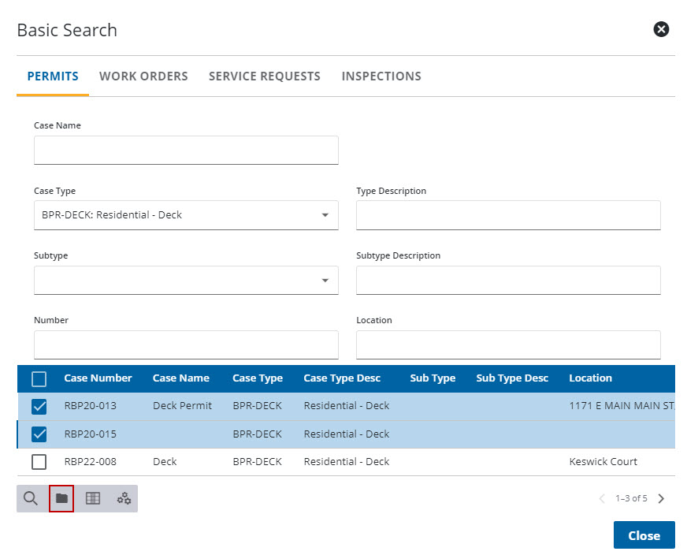687x555 pixels.
Task: Click the highlighted folder icon
Action: [61, 498]
